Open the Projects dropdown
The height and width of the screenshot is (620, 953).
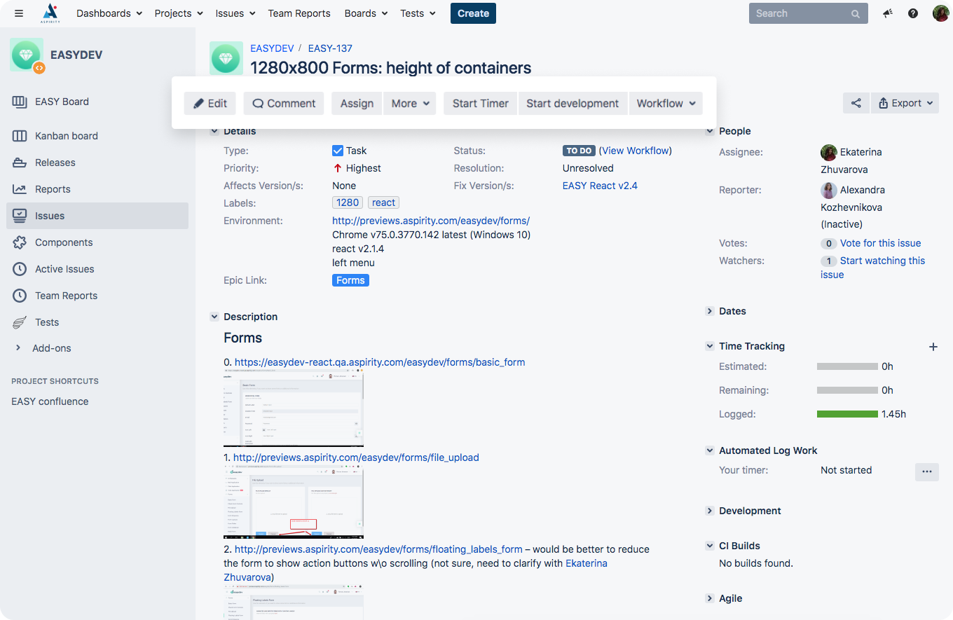179,13
